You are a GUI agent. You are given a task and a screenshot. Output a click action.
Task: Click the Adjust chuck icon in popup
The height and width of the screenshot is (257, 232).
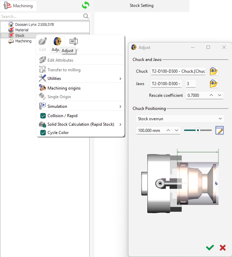coord(57,42)
